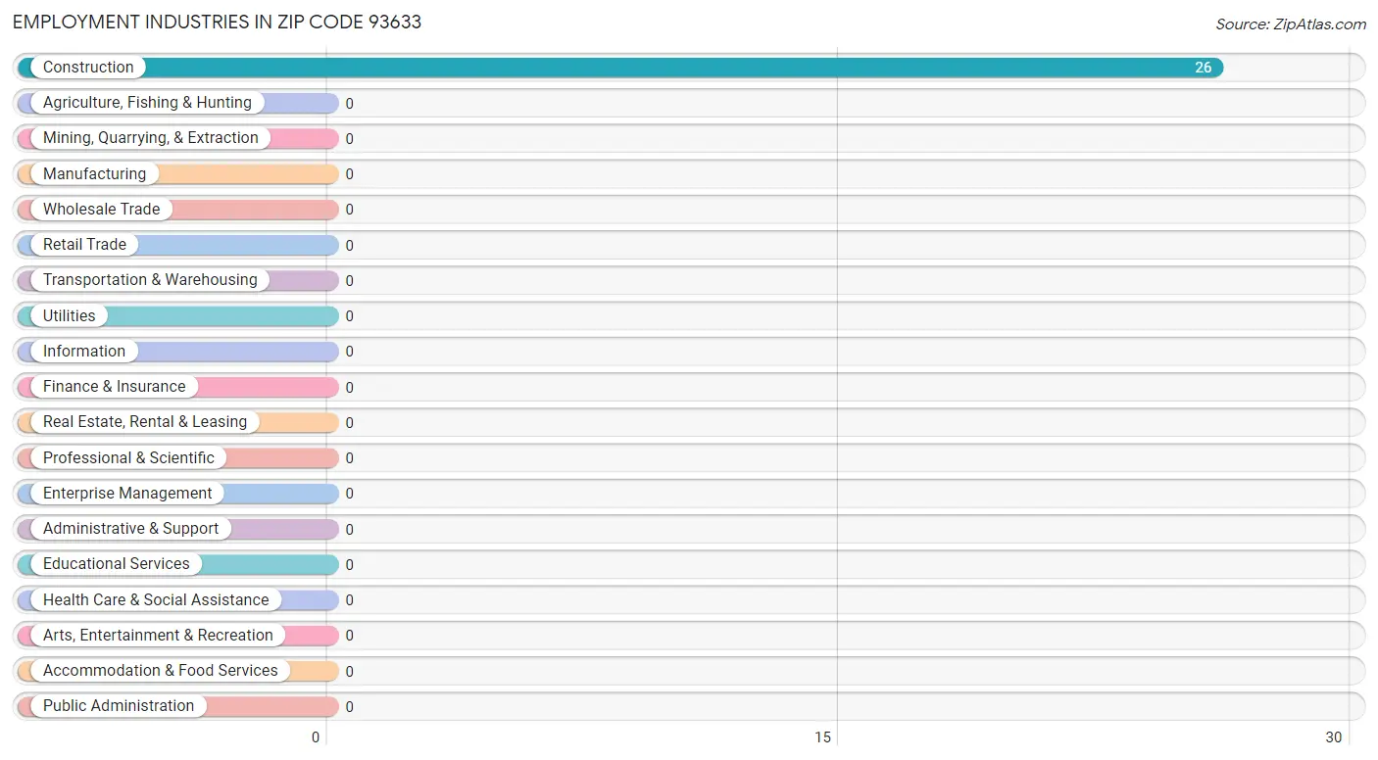The height and width of the screenshot is (760, 1378).
Task: Click the axis label 30
Action: click(x=1333, y=737)
